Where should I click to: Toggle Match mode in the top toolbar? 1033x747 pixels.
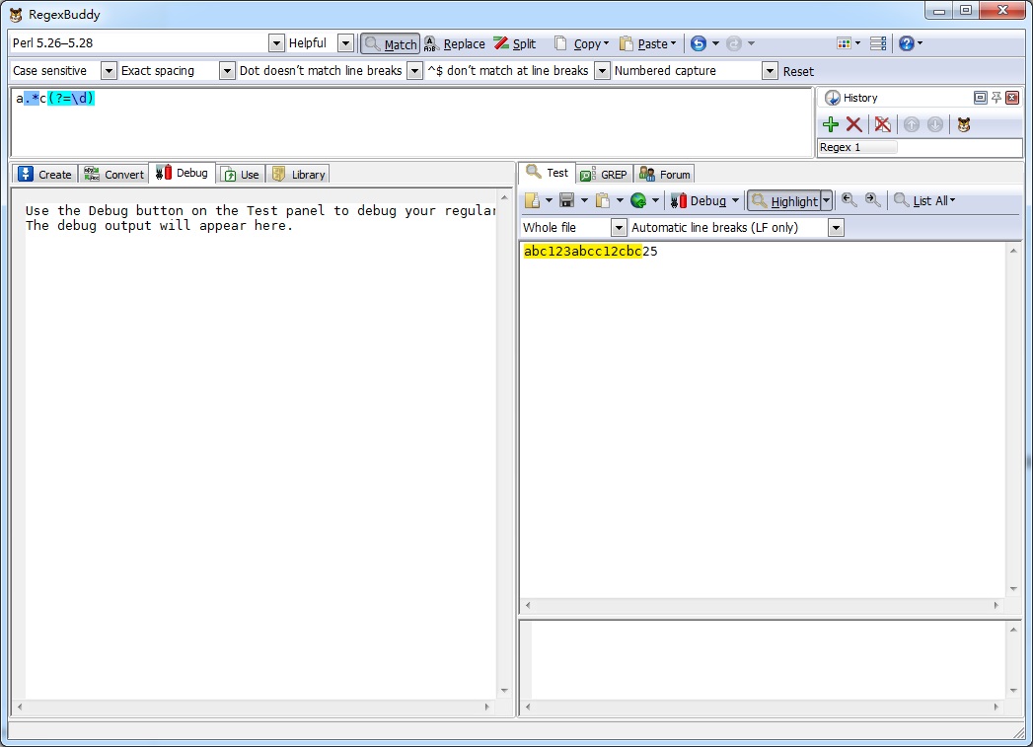coord(391,43)
